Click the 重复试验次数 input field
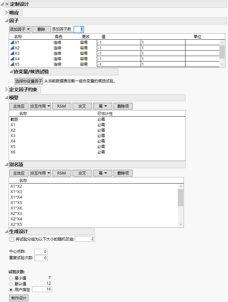 41,258
